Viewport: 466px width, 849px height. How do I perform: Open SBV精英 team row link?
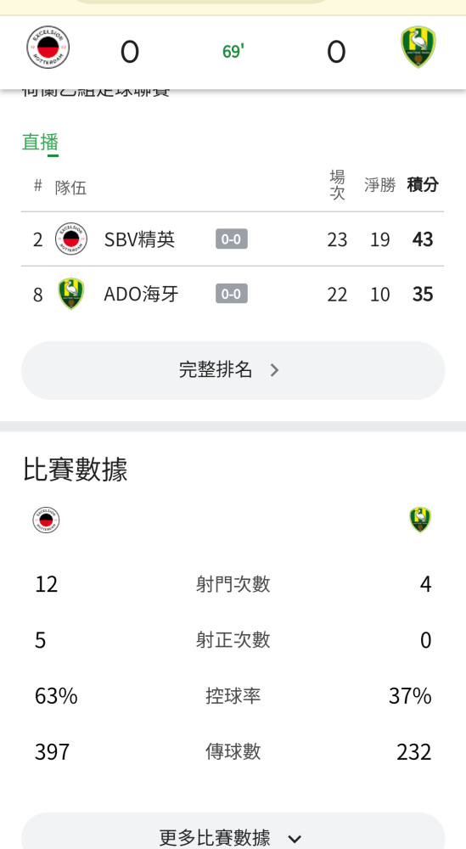pos(233,239)
